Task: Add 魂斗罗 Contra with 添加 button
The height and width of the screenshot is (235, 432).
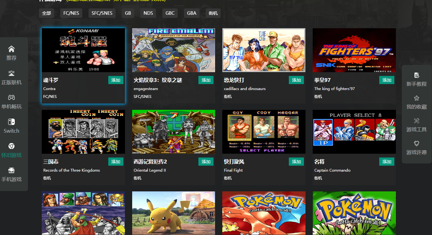Action: [116, 80]
